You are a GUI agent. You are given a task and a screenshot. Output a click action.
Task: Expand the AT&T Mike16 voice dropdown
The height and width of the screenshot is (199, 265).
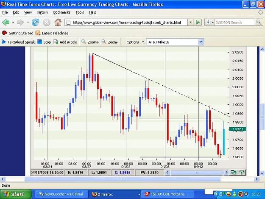click(201, 42)
